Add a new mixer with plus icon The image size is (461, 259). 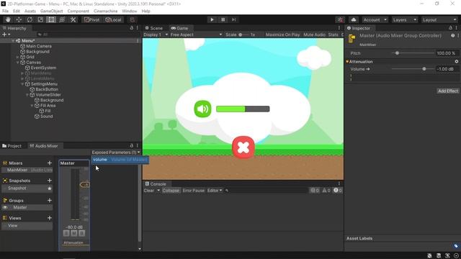pos(50,163)
